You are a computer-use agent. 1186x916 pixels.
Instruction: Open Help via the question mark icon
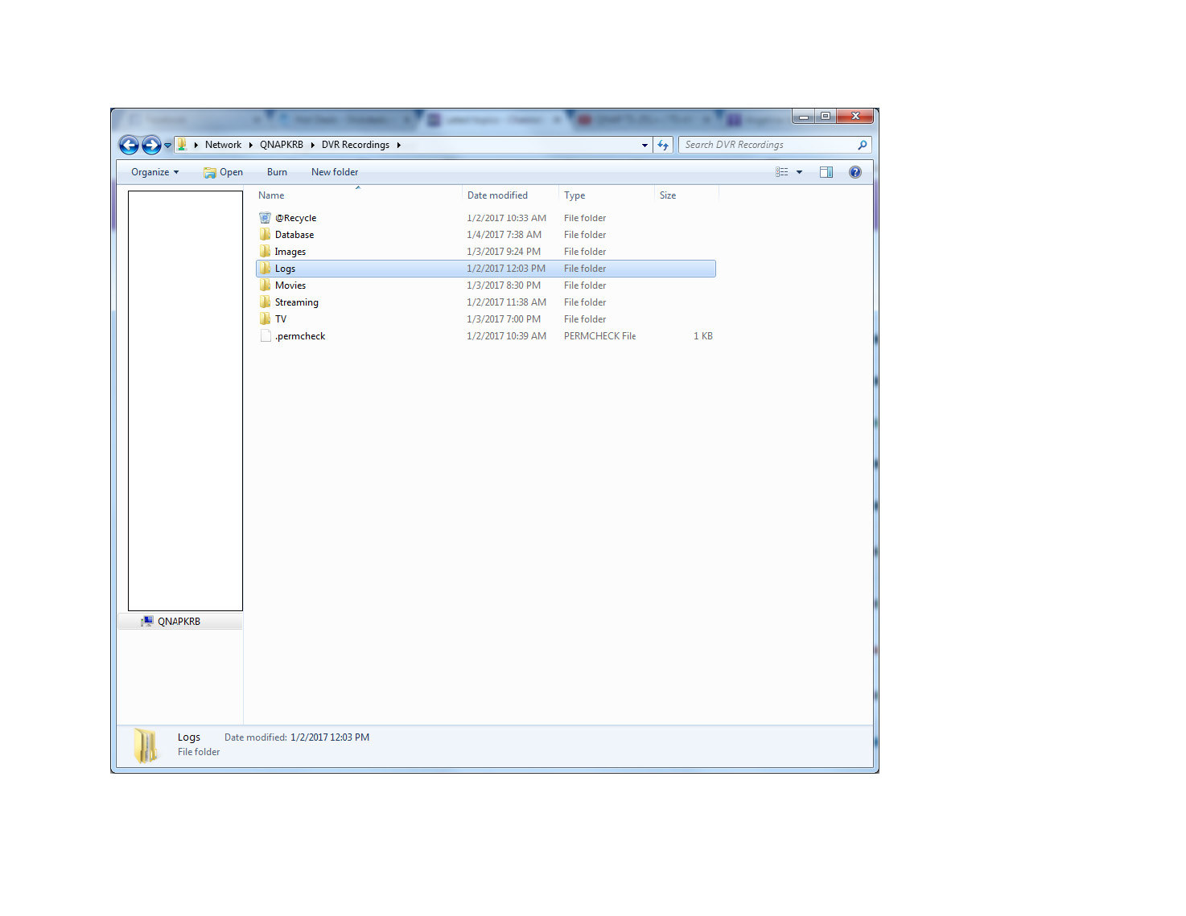click(x=854, y=172)
